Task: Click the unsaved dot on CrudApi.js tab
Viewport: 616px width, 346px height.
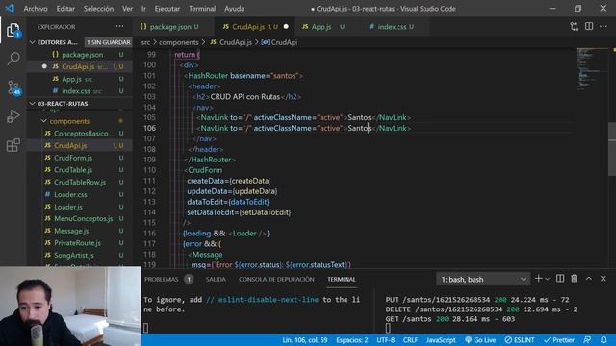Action: click(286, 27)
